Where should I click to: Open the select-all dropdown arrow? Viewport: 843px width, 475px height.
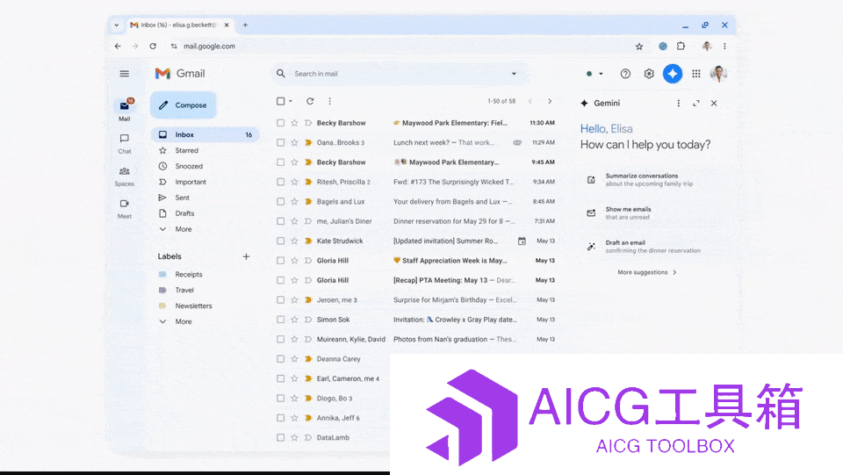coord(291,101)
